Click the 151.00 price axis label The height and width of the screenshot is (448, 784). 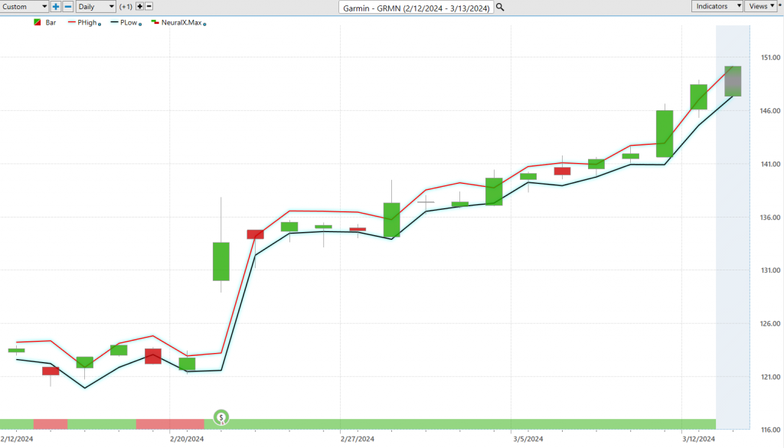(770, 57)
